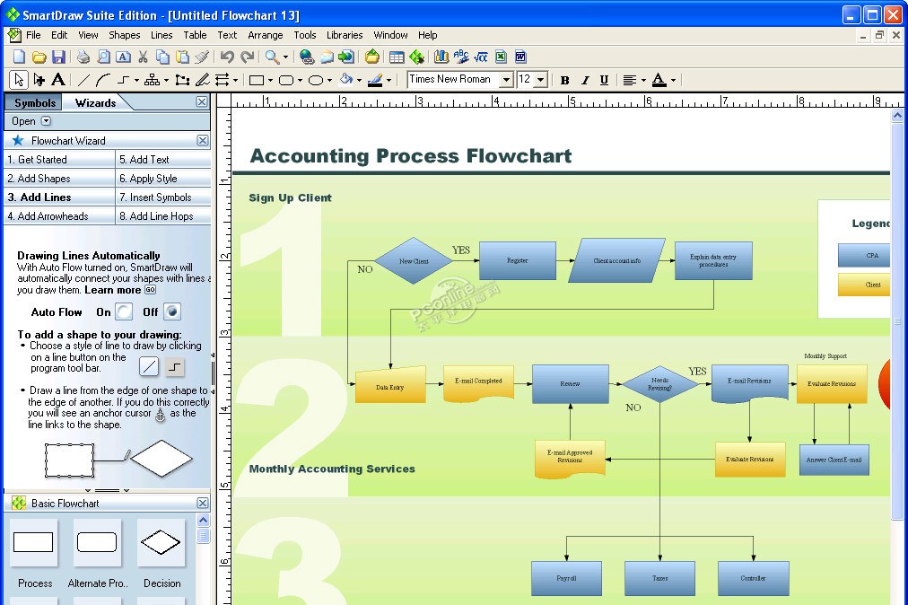Click the Undo arrow icon
This screenshot has width=908, height=605.
[x=226, y=57]
